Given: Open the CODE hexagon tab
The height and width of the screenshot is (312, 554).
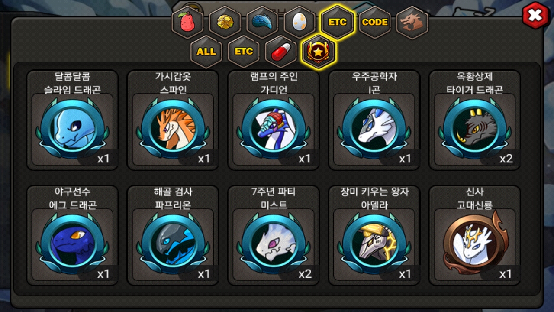Looking at the screenshot, I should [375, 22].
